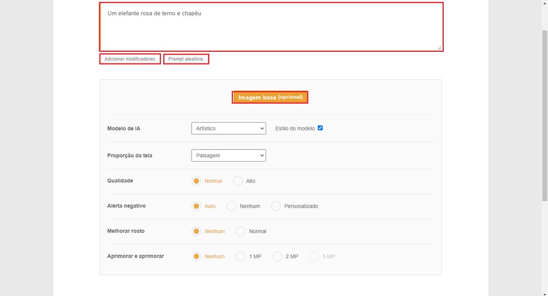Screen dimensions: 548x296
Task: Click the Proporção da tela label
Action: tap(130, 156)
